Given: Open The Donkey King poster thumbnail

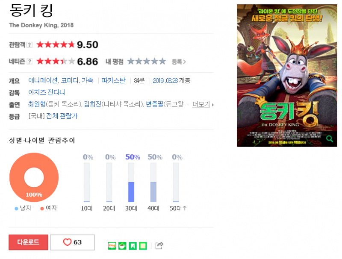Looking at the screenshot, I should 287,75.
